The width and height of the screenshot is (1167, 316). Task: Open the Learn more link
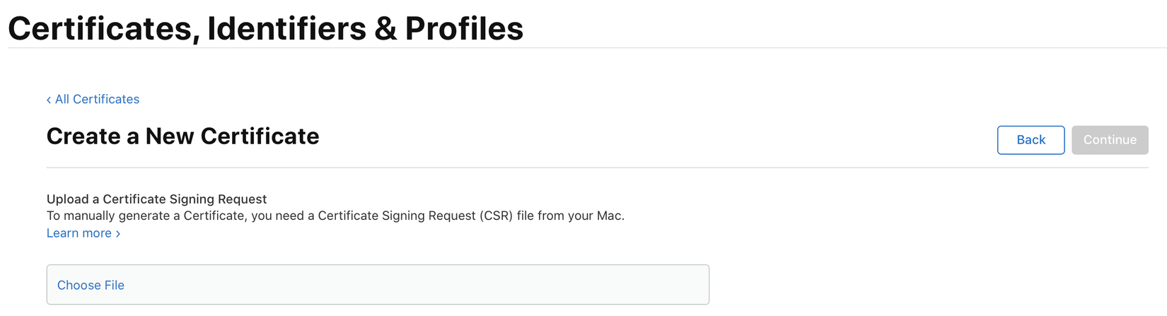point(79,233)
